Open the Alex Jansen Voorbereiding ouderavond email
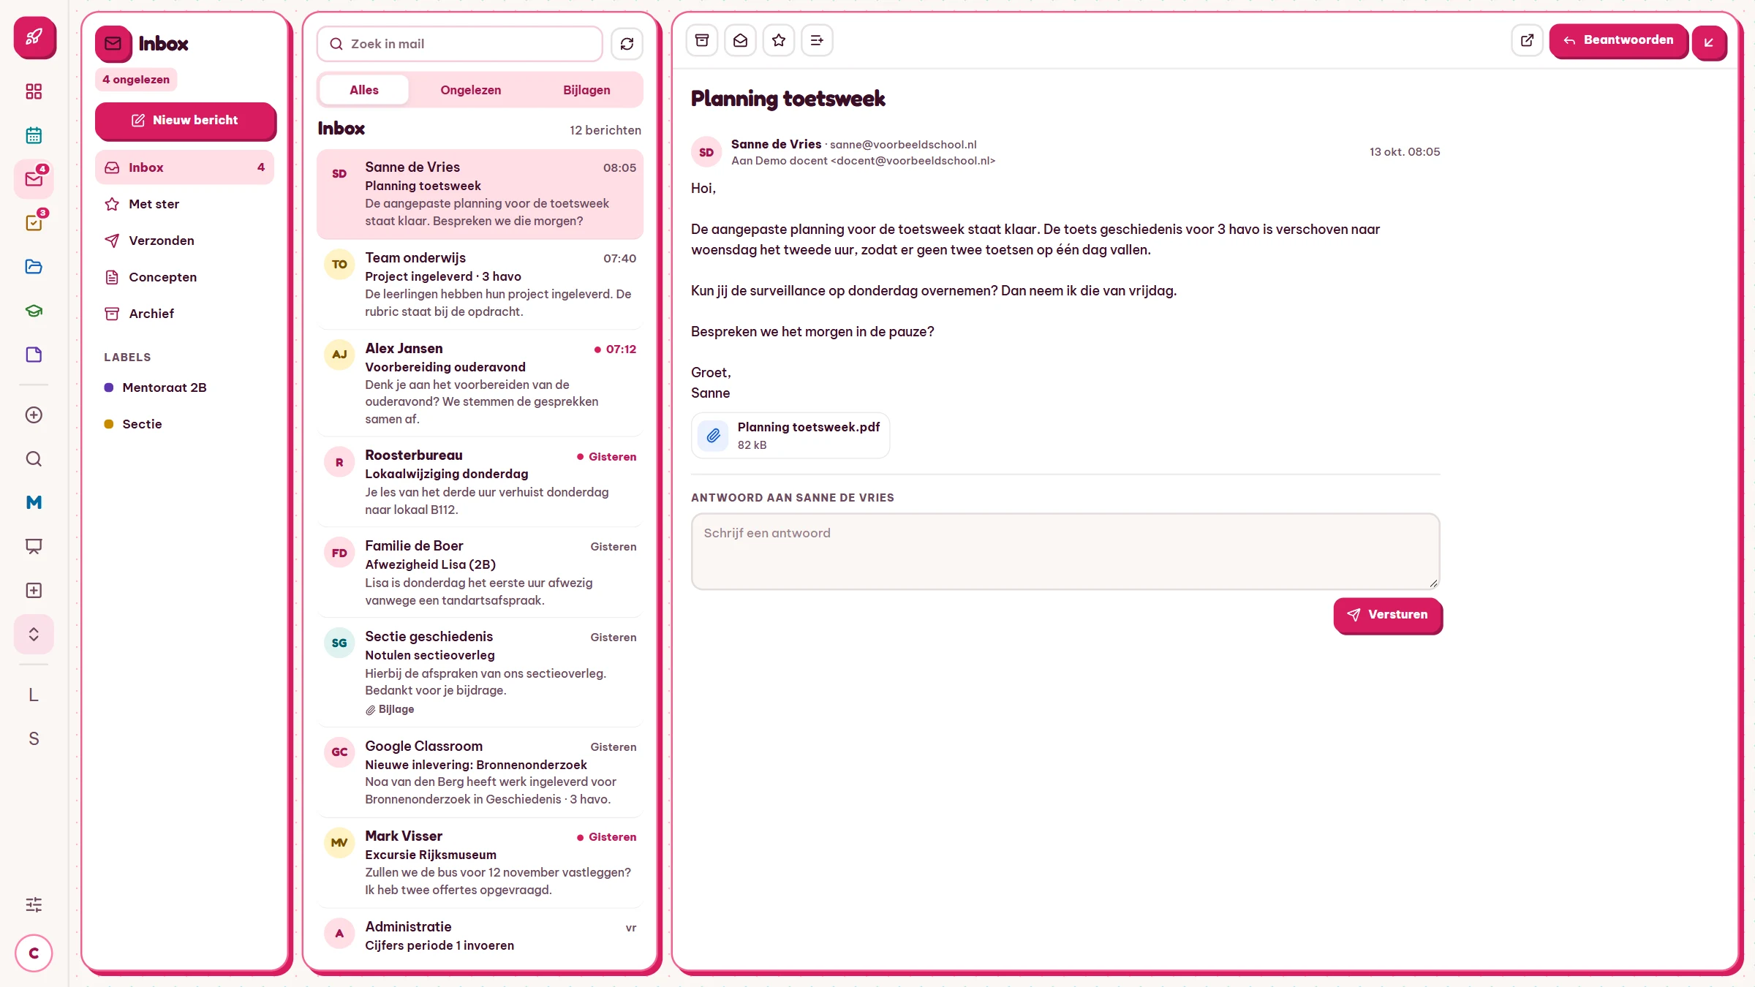The height and width of the screenshot is (987, 1755). (x=480, y=383)
